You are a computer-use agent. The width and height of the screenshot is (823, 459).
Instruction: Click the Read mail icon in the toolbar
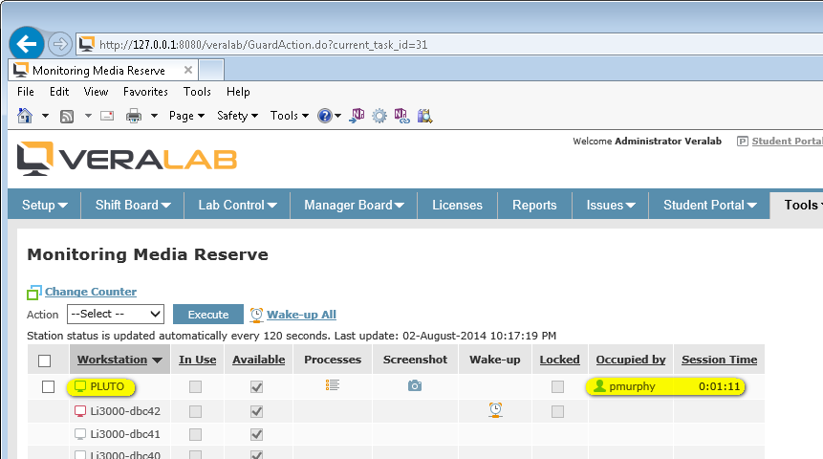point(107,116)
